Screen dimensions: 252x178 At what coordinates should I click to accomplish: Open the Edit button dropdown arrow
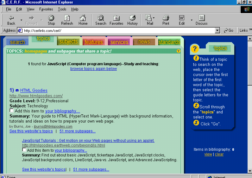click(192, 20)
